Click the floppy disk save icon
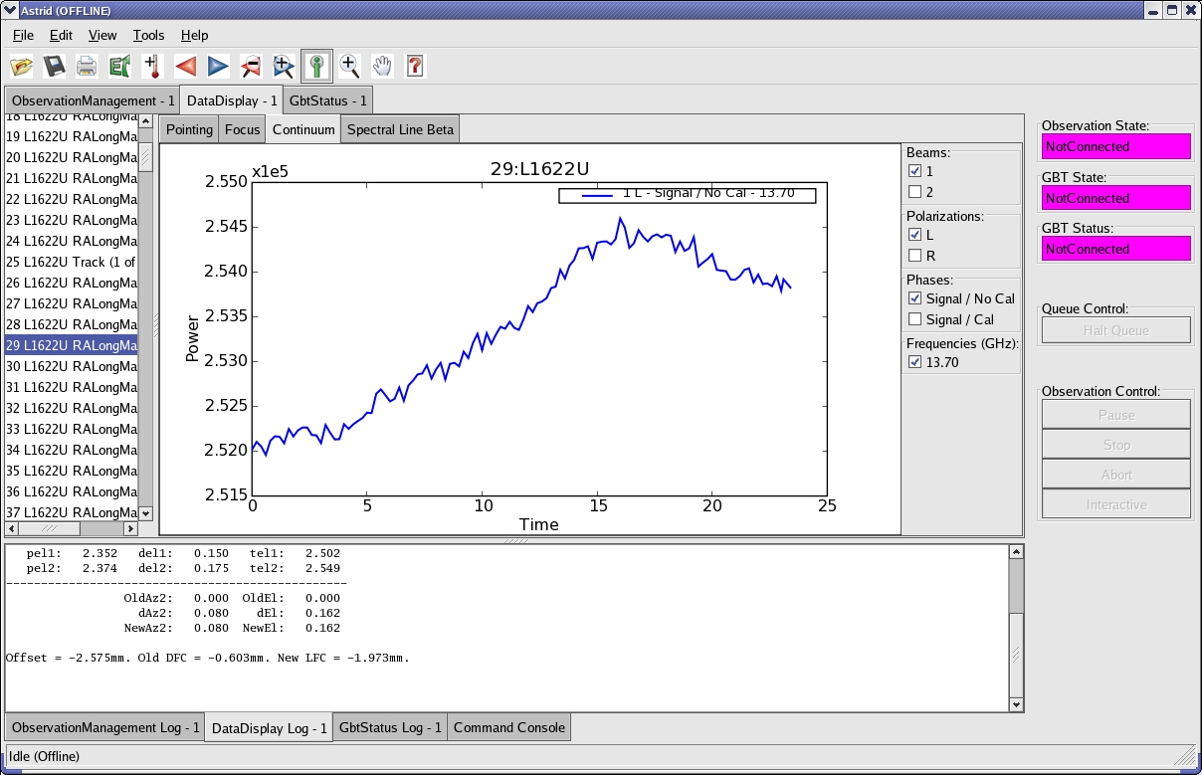 55,67
